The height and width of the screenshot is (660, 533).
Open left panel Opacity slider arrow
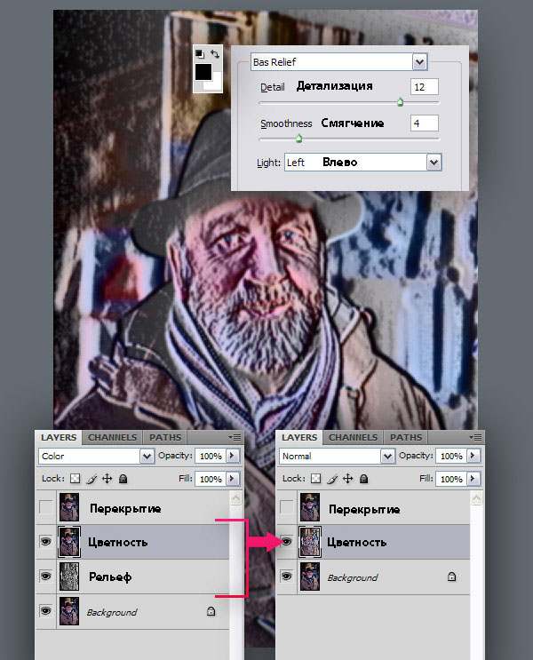[x=233, y=456]
